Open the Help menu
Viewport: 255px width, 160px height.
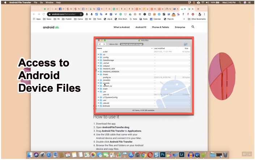pyautogui.click(x=58, y=3)
